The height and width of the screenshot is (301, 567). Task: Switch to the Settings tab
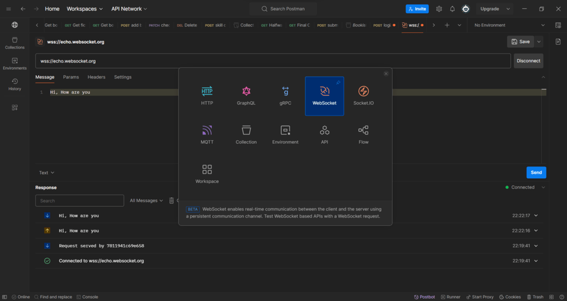pos(122,77)
